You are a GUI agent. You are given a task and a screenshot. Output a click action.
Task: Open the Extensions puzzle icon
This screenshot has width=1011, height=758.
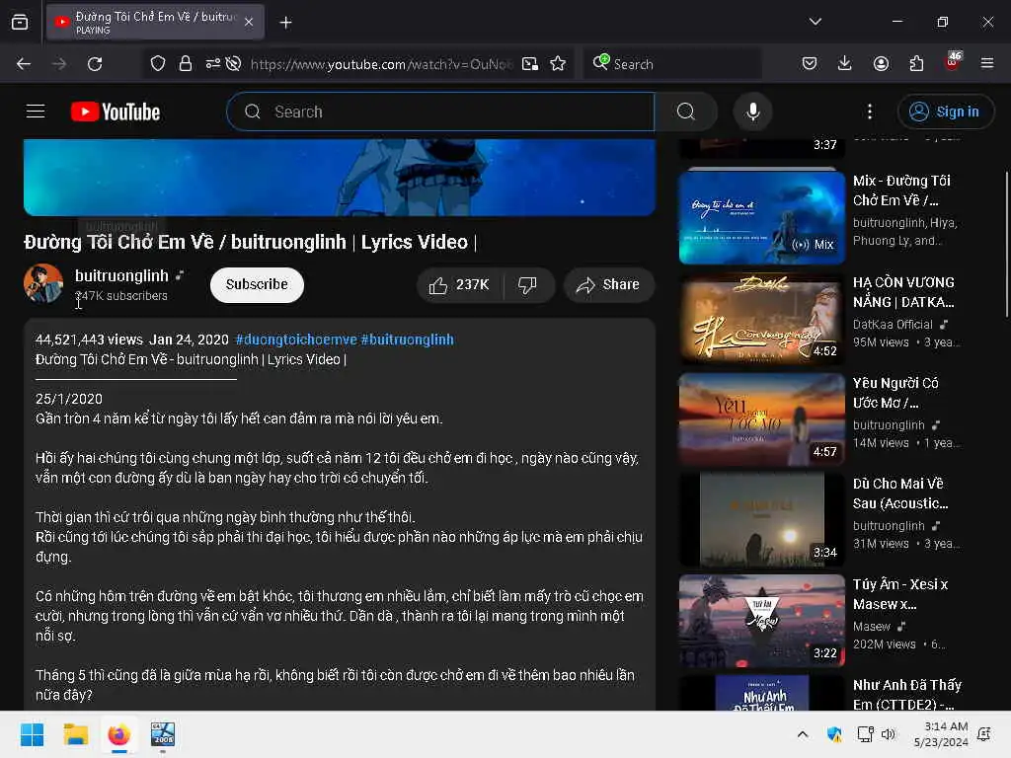[x=916, y=63]
